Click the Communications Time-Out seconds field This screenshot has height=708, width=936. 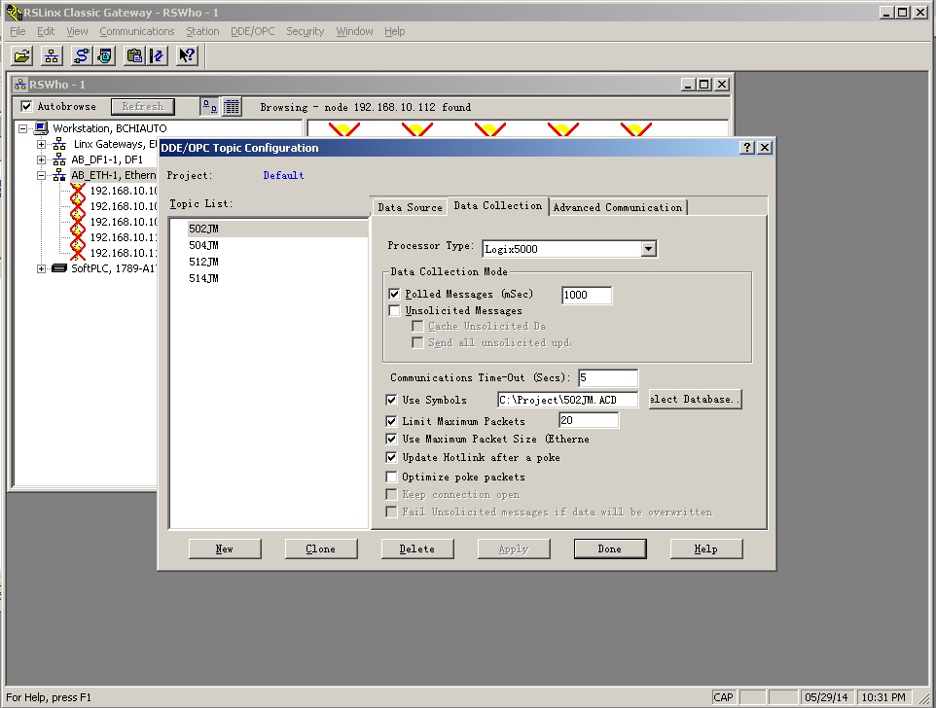click(x=608, y=377)
